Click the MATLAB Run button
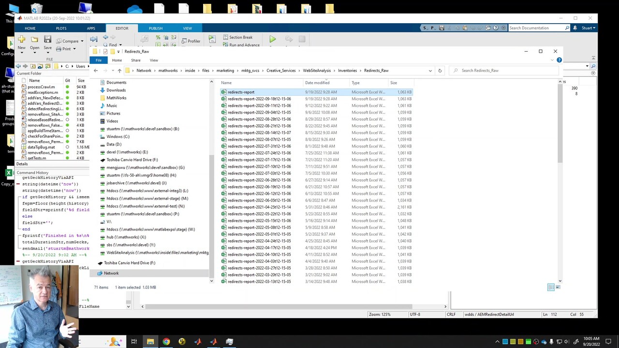The width and height of the screenshot is (619, 348). click(273, 40)
